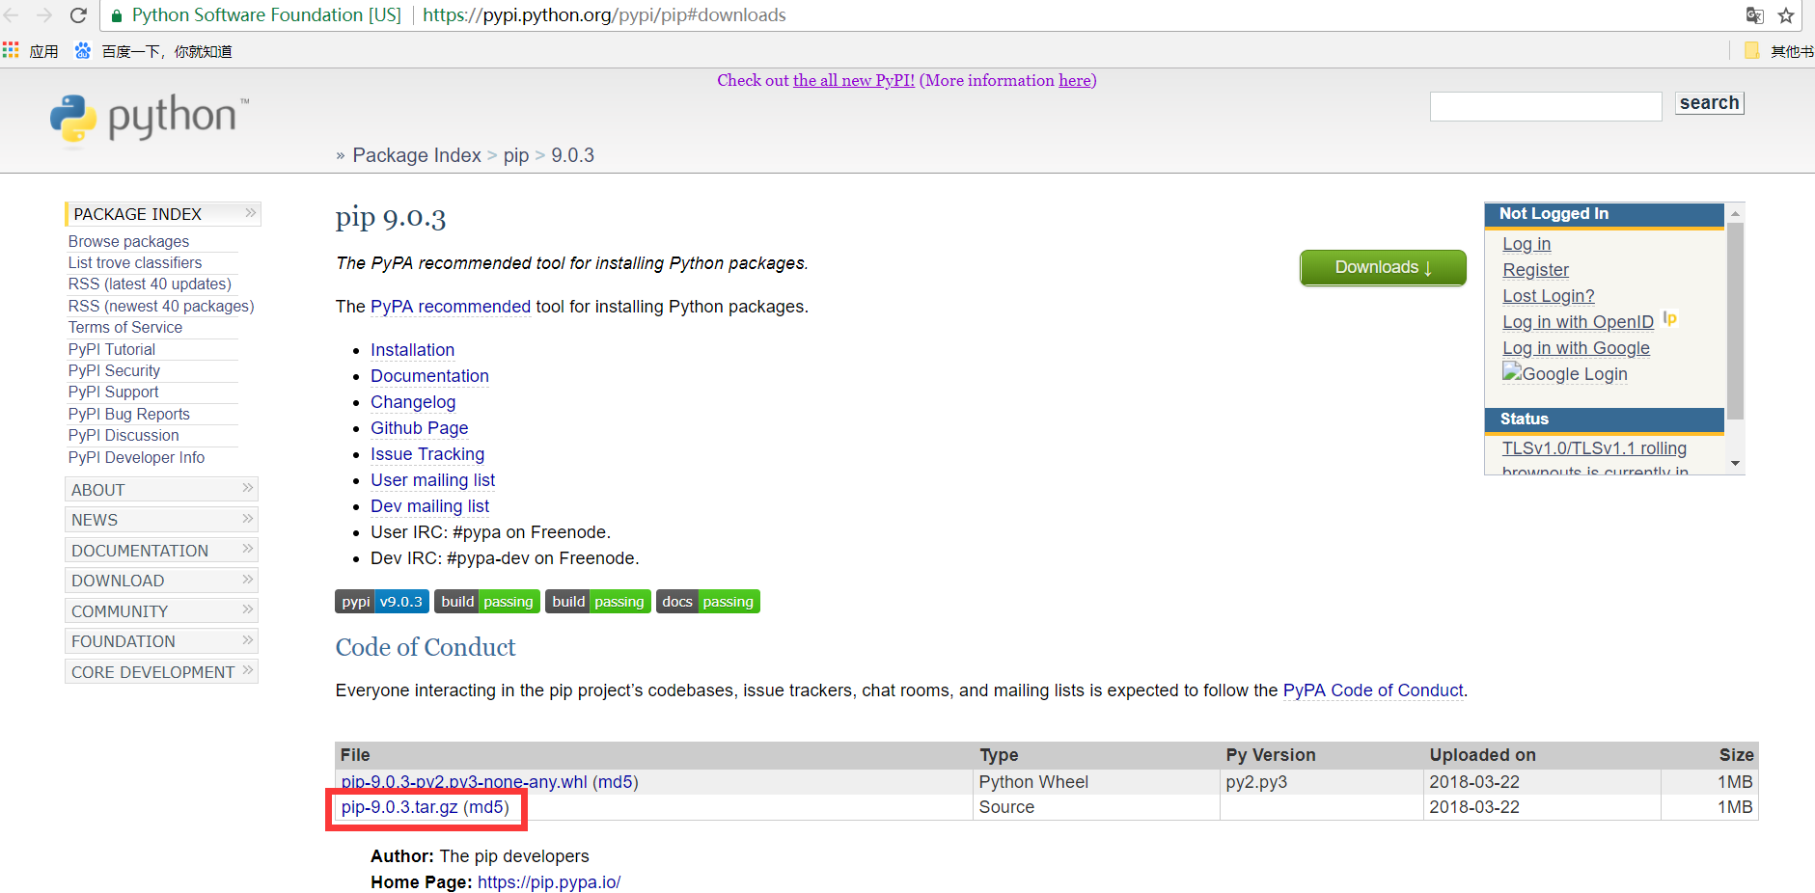Click the More information here link
The width and height of the screenshot is (1815, 893).
pos(1075,80)
